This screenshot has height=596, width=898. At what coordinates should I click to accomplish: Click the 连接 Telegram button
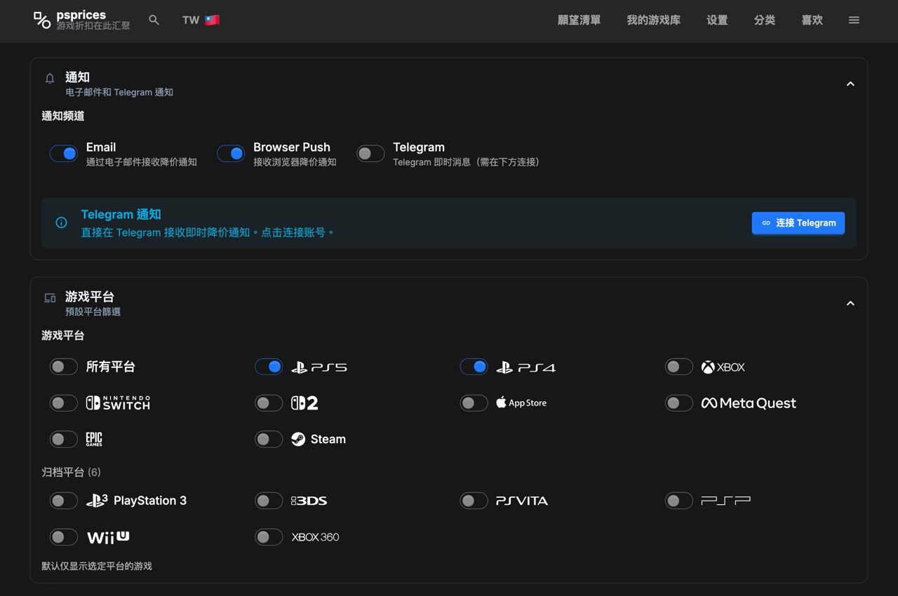(x=798, y=223)
